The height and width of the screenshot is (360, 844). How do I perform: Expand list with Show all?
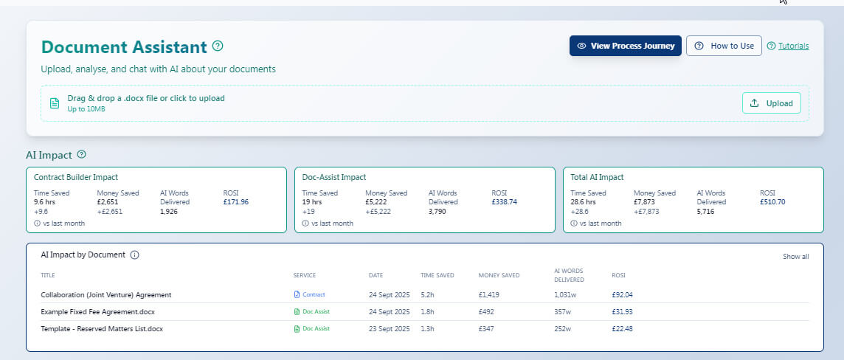tap(795, 257)
